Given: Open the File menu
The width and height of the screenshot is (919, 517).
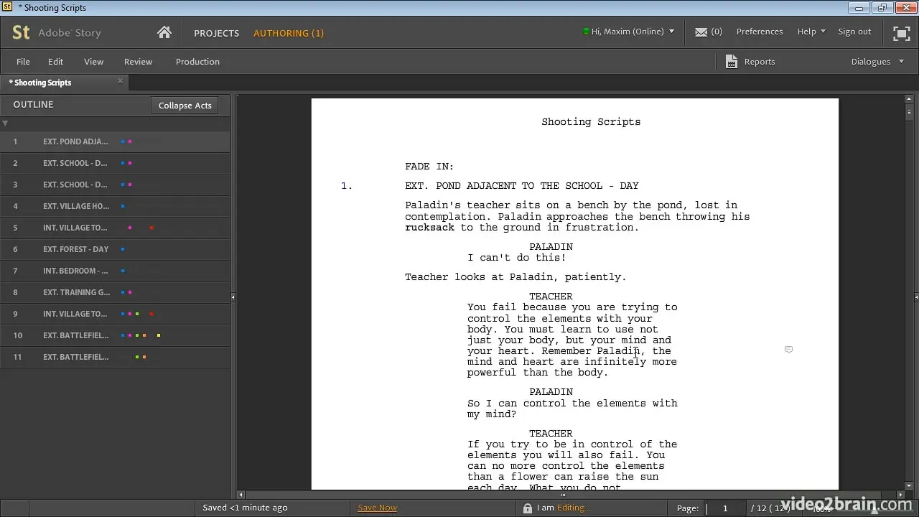Looking at the screenshot, I should pos(23,62).
